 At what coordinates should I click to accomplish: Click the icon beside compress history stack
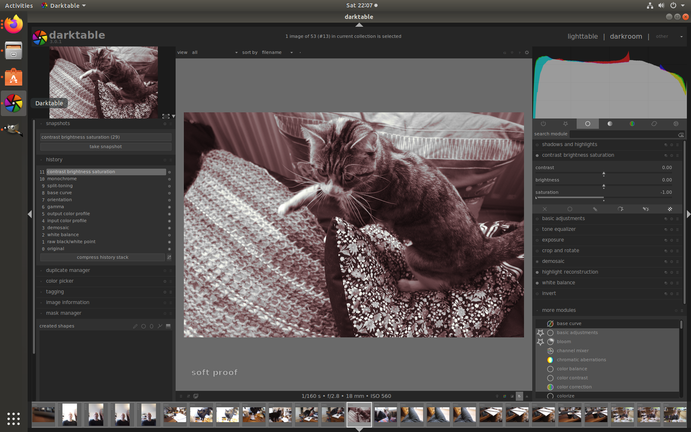point(169,257)
